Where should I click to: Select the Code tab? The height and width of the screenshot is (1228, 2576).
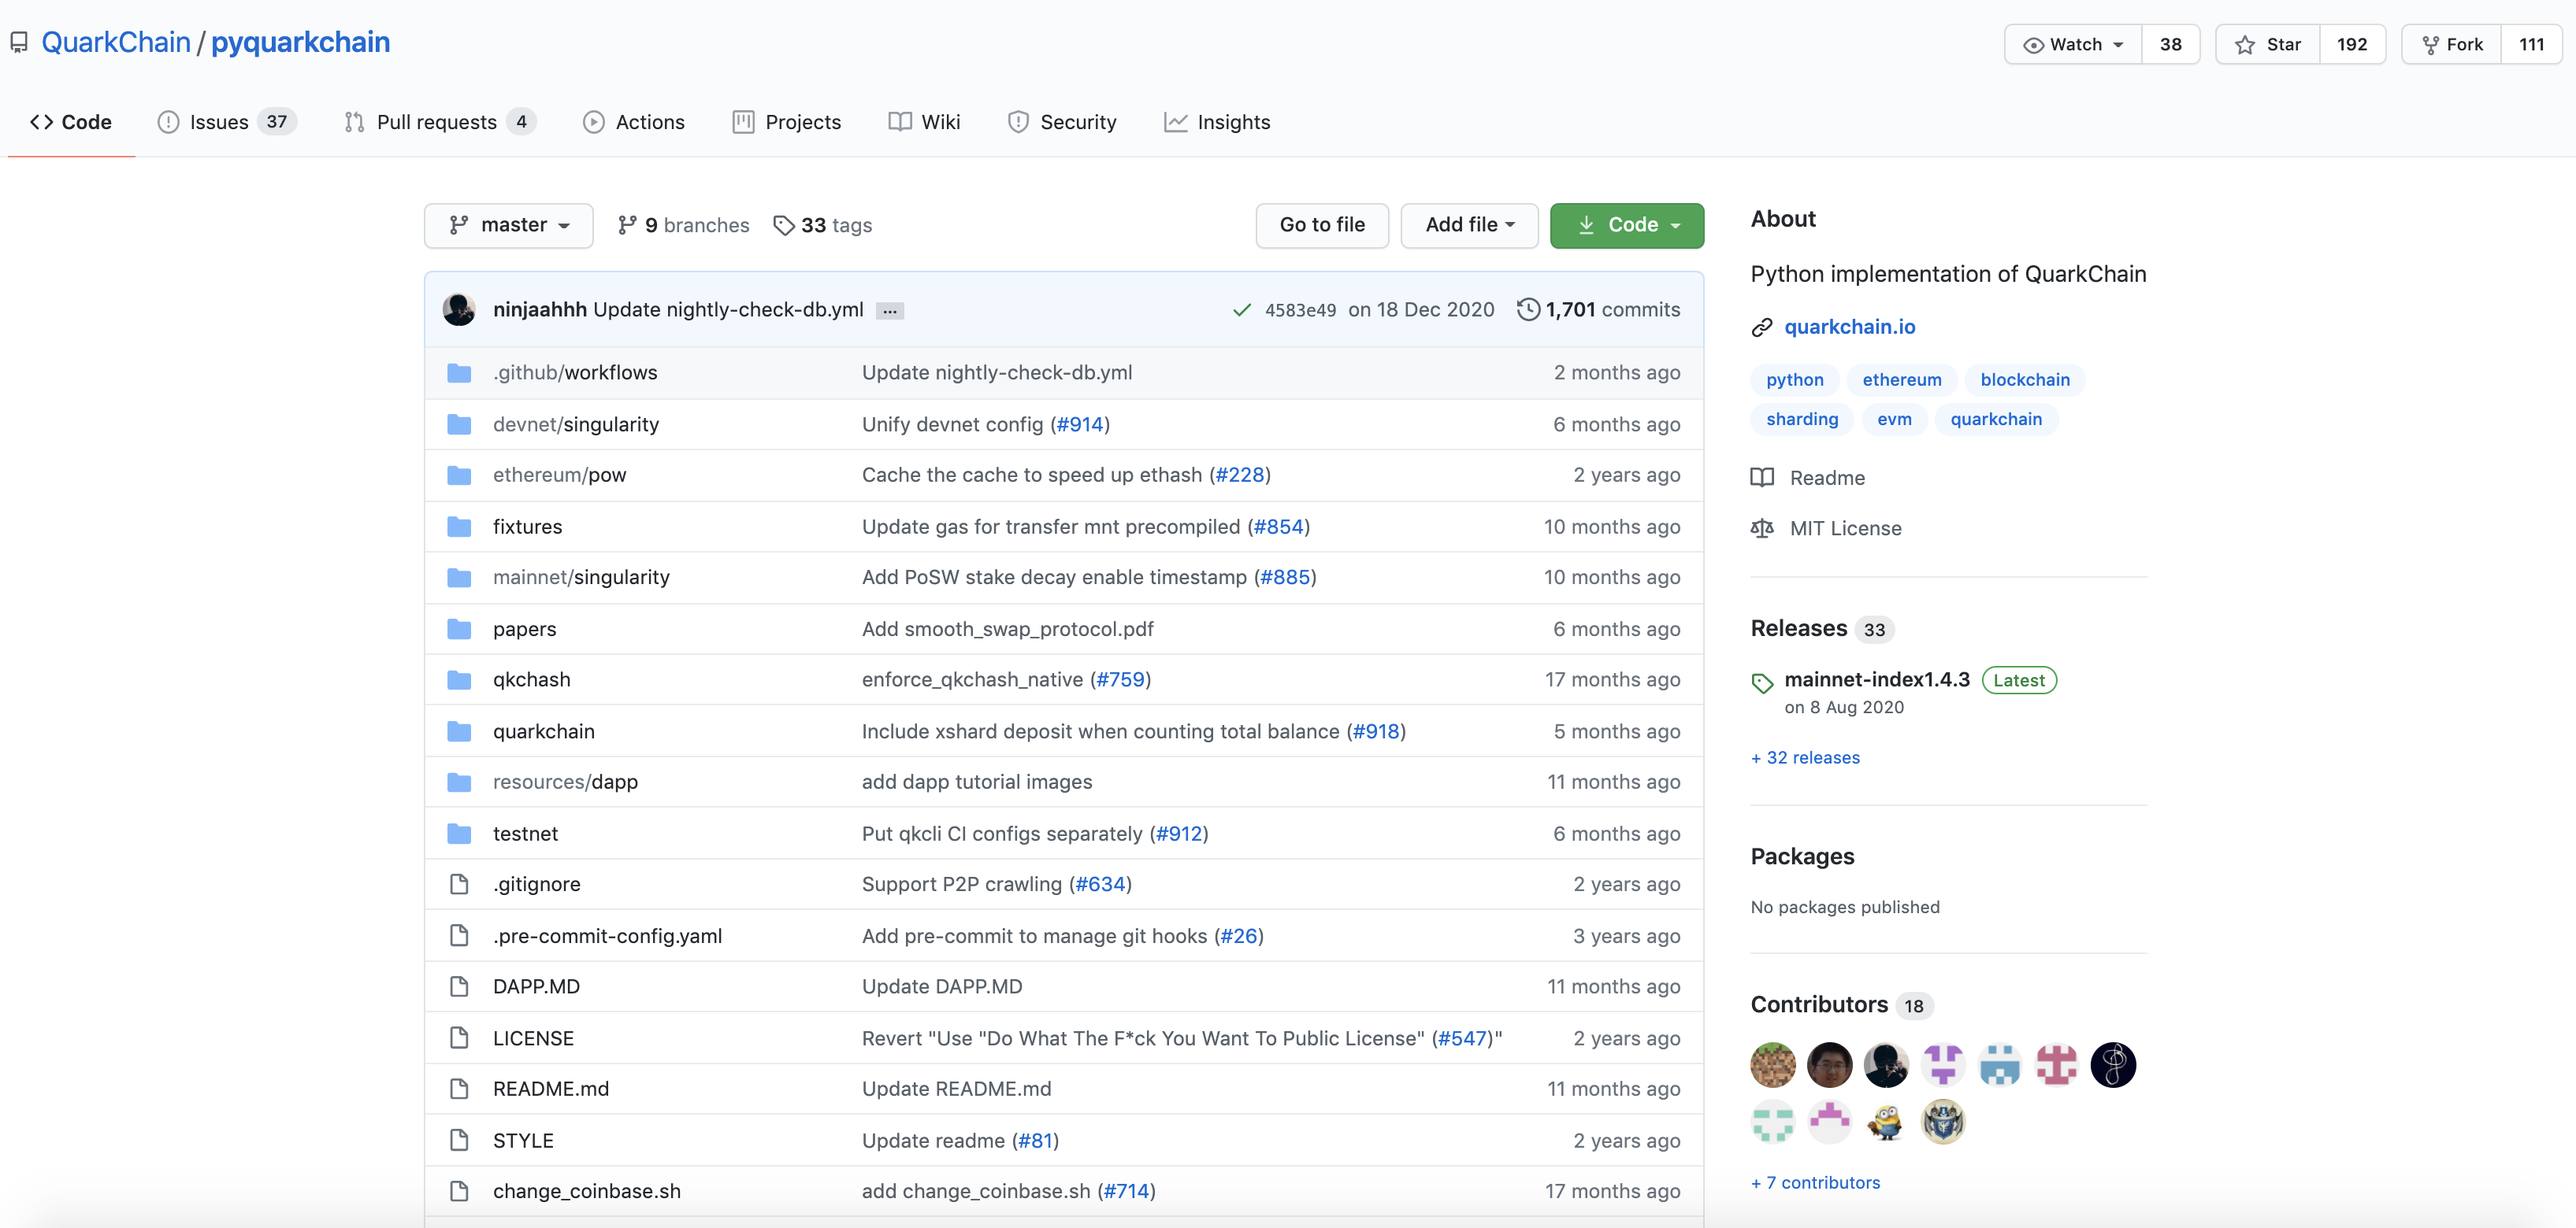click(71, 122)
